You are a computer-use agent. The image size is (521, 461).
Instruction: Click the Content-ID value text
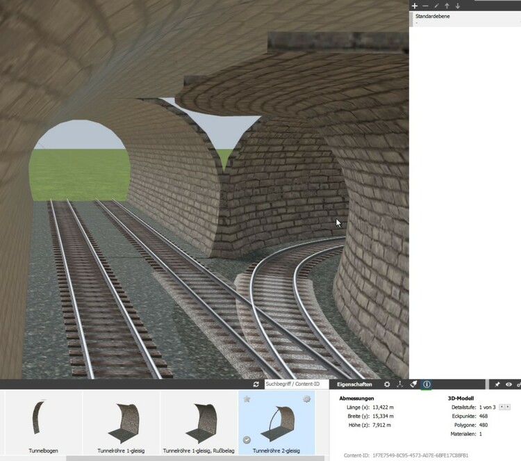[x=420, y=455]
